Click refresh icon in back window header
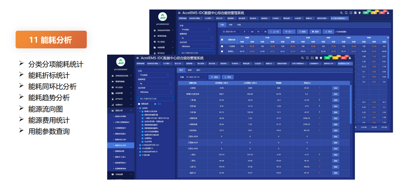 346,12
